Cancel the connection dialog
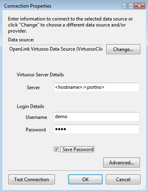Viewport: 148px width, 192px height. (123, 180)
